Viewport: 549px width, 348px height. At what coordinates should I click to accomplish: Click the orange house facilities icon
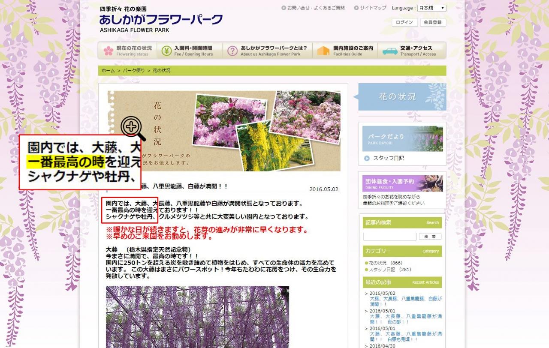tap(323, 51)
